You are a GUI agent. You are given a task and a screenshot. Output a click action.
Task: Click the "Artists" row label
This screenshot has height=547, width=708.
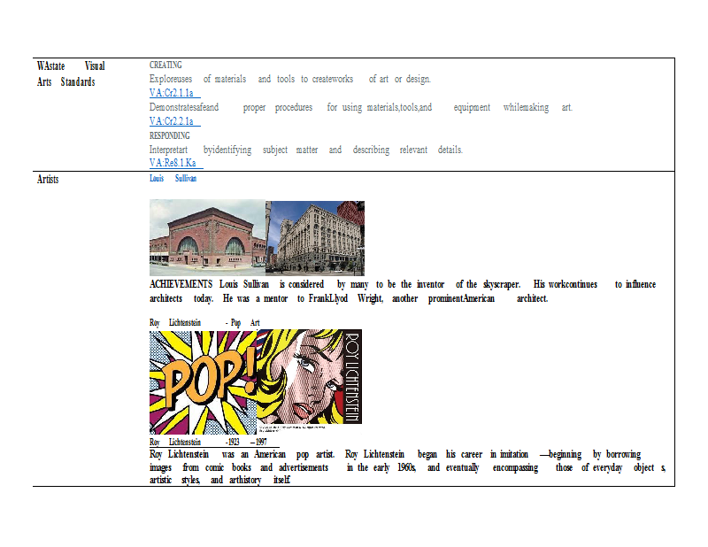tap(48, 180)
